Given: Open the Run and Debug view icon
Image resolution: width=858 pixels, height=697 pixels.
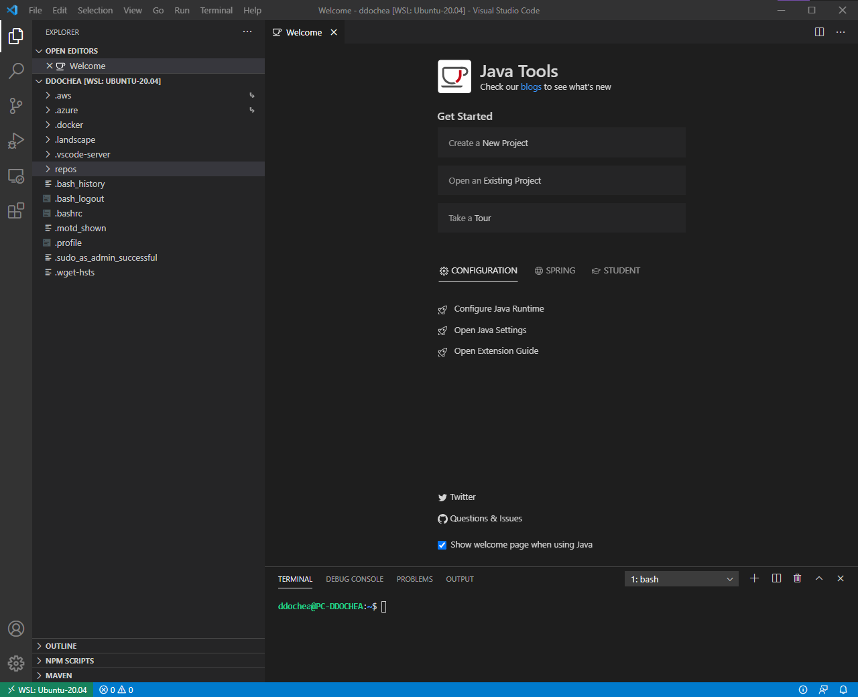Looking at the screenshot, I should (16, 140).
